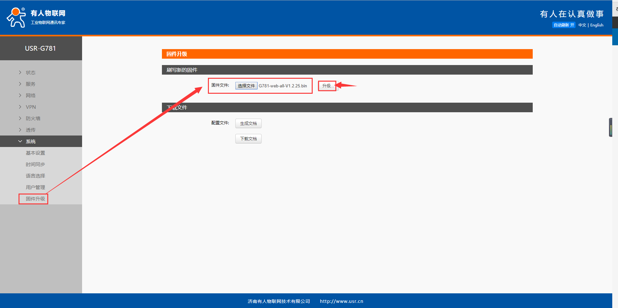Switch language to 中文
Screen dimensions: 618x308
click(582, 25)
